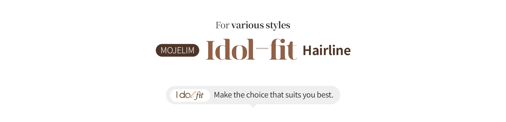The height and width of the screenshot is (122, 506).
Task: Click the dark brown MOJELIM badge
Action: tap(177, 50)
